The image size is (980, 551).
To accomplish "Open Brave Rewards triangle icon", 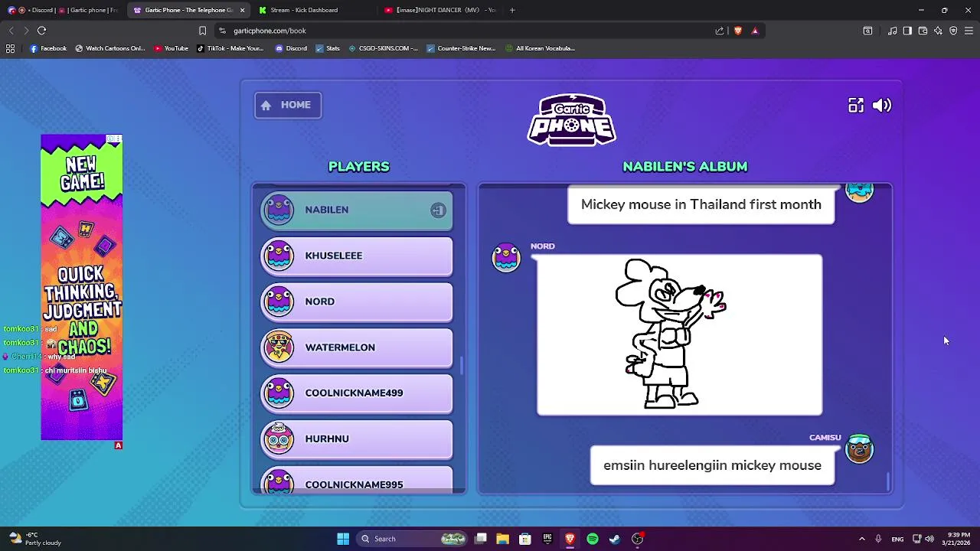I will point(755,31).
